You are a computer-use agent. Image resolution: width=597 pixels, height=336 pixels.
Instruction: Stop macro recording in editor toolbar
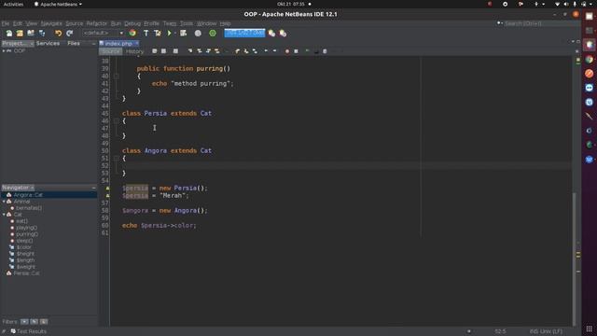pos(296,51)
